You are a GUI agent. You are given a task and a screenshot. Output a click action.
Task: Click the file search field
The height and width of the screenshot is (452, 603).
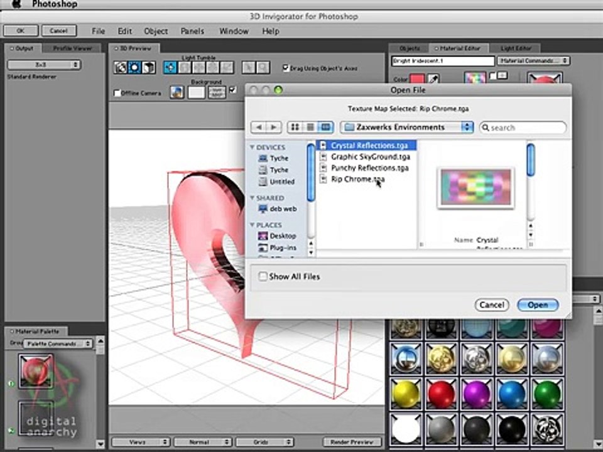(523, 127)
